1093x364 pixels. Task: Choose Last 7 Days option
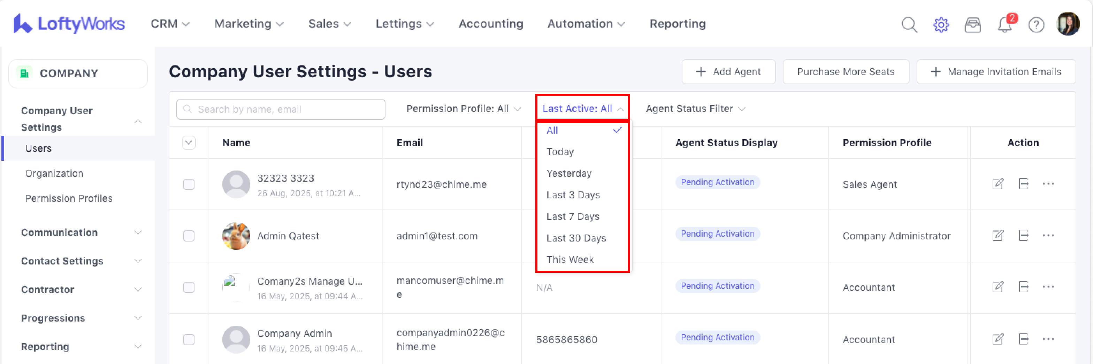[x=572, y=216]
